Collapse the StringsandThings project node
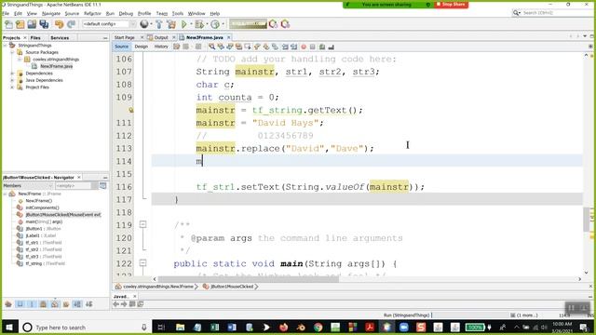Image resolution: width=596 pixels, height=335 pixels. click(x=6, y=46)
